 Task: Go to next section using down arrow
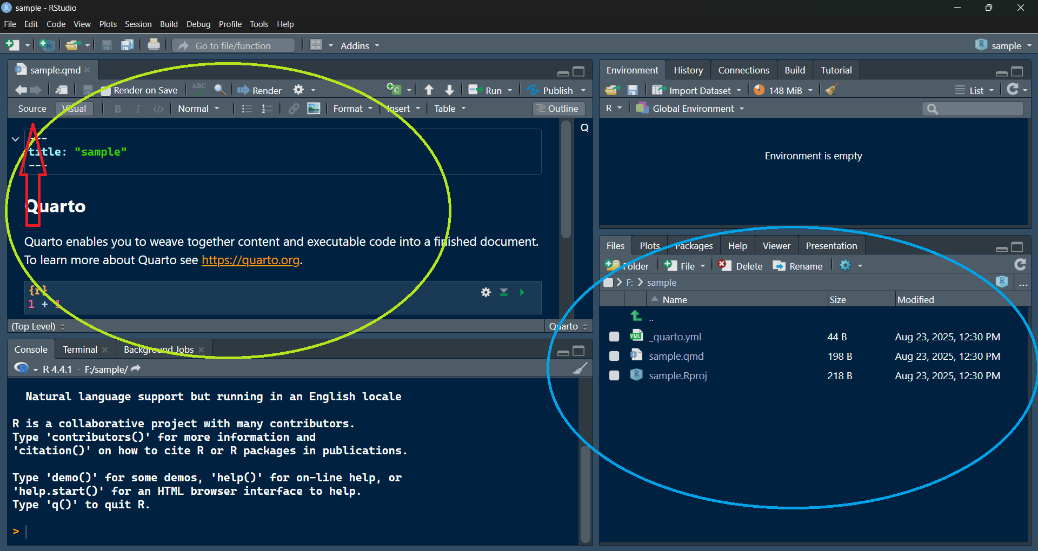[x=449, y=90]
